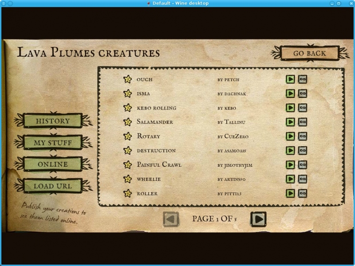Click the previous page arrow

pyautogui.click(x=171, y=219)
